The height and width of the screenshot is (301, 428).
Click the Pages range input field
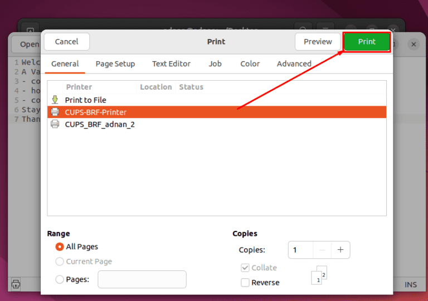click(142, 279)
